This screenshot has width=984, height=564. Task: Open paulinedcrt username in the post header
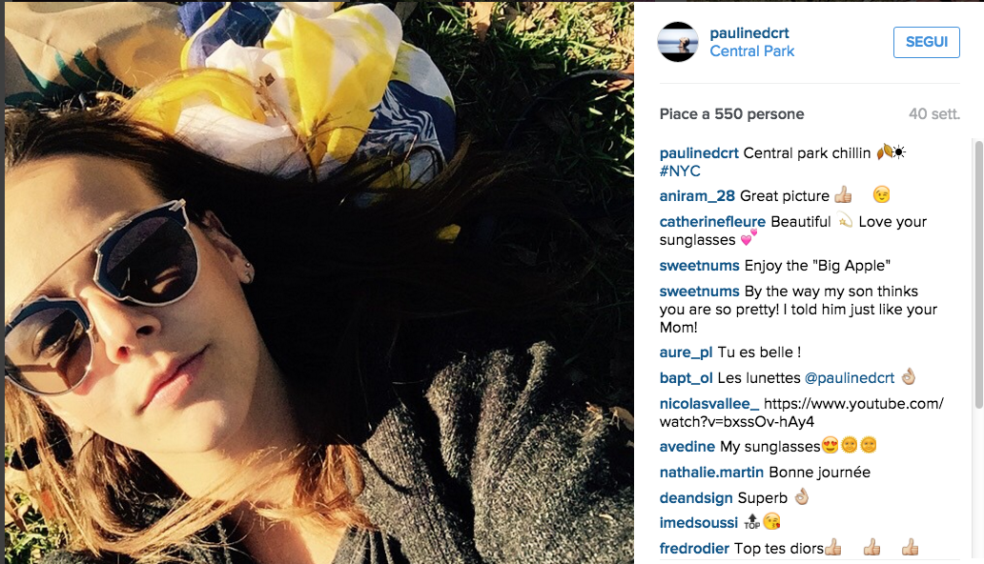749,33
